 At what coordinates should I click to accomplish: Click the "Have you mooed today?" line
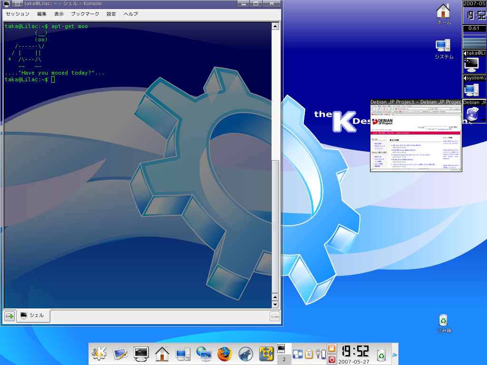coord(55,73)
